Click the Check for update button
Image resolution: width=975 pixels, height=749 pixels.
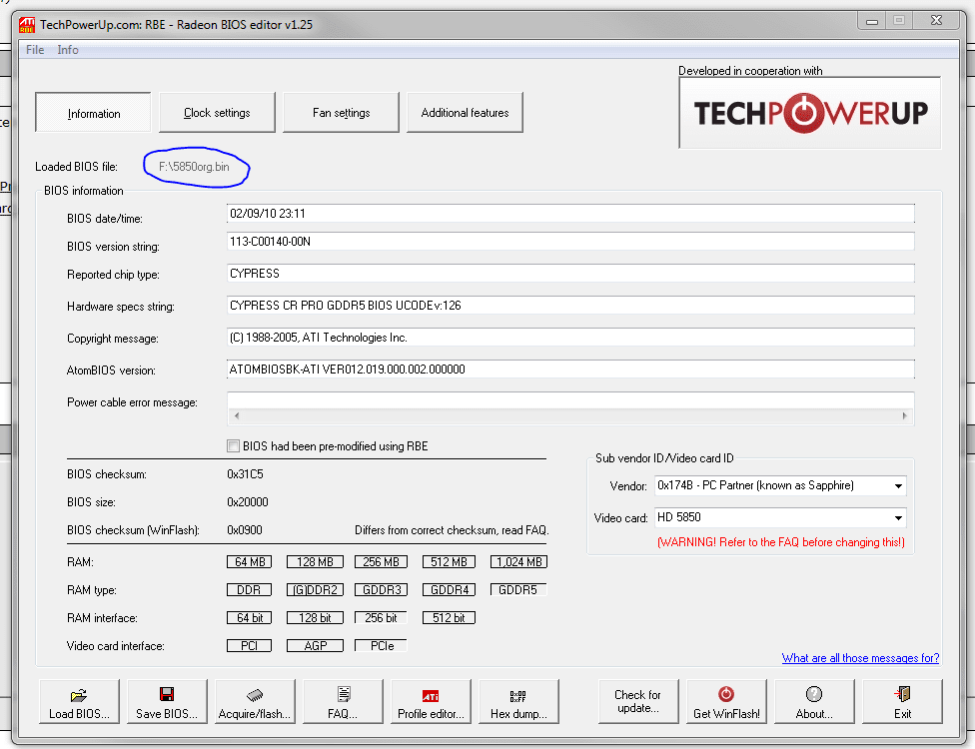coord(638,702)
